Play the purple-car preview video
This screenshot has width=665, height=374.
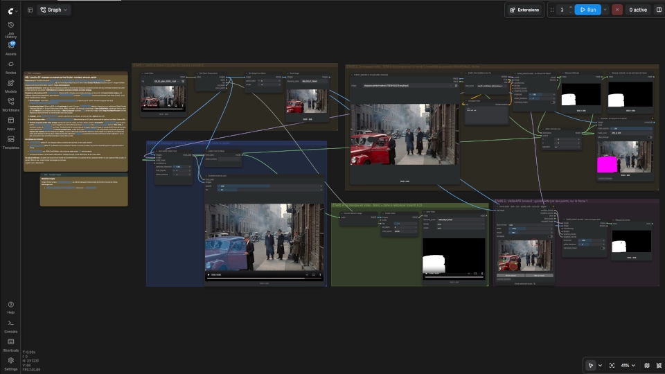[209, 275]
